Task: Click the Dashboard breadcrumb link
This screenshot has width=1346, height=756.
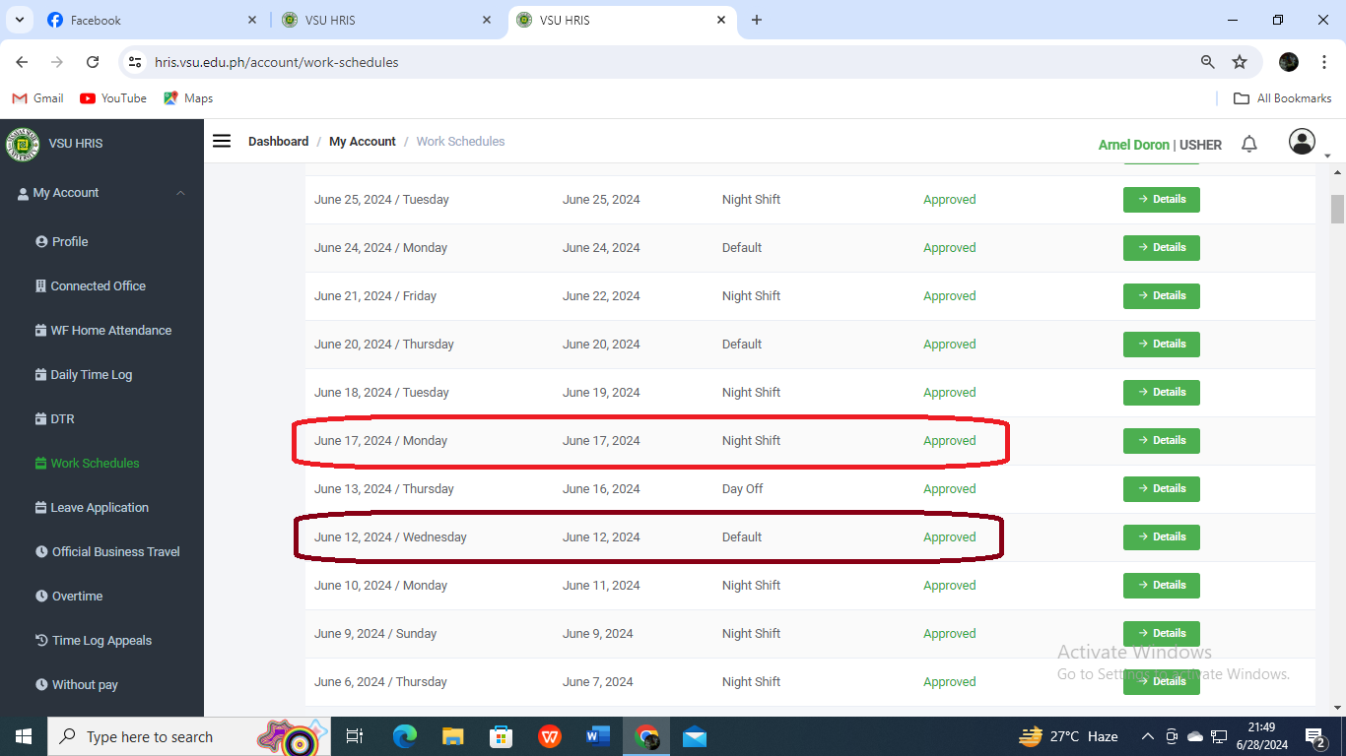Action: (x=278, y=142)
